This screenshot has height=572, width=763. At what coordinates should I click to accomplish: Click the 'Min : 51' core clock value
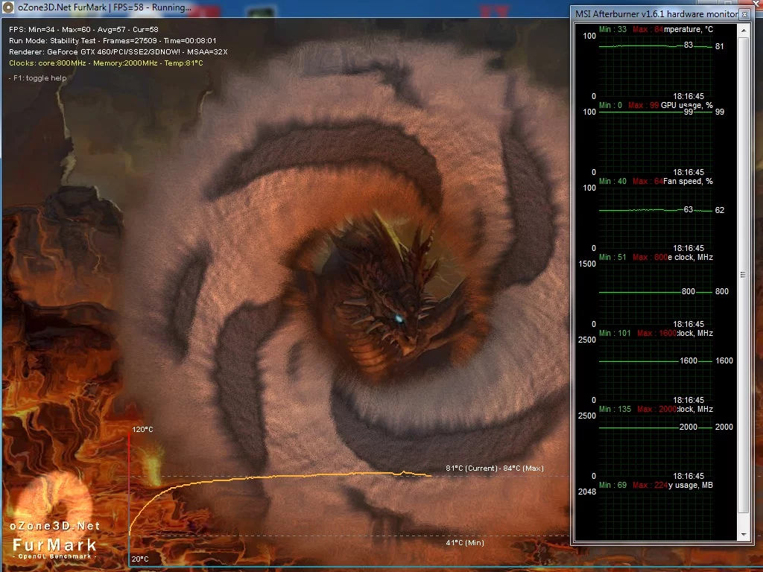coord(612,257)
